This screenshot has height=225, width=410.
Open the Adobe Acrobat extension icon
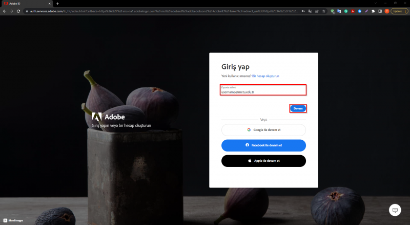click(353, 11)
